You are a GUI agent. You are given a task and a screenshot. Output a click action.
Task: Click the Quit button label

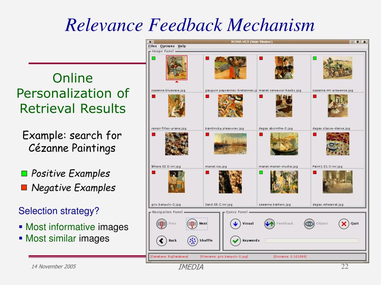pos(355,223)
